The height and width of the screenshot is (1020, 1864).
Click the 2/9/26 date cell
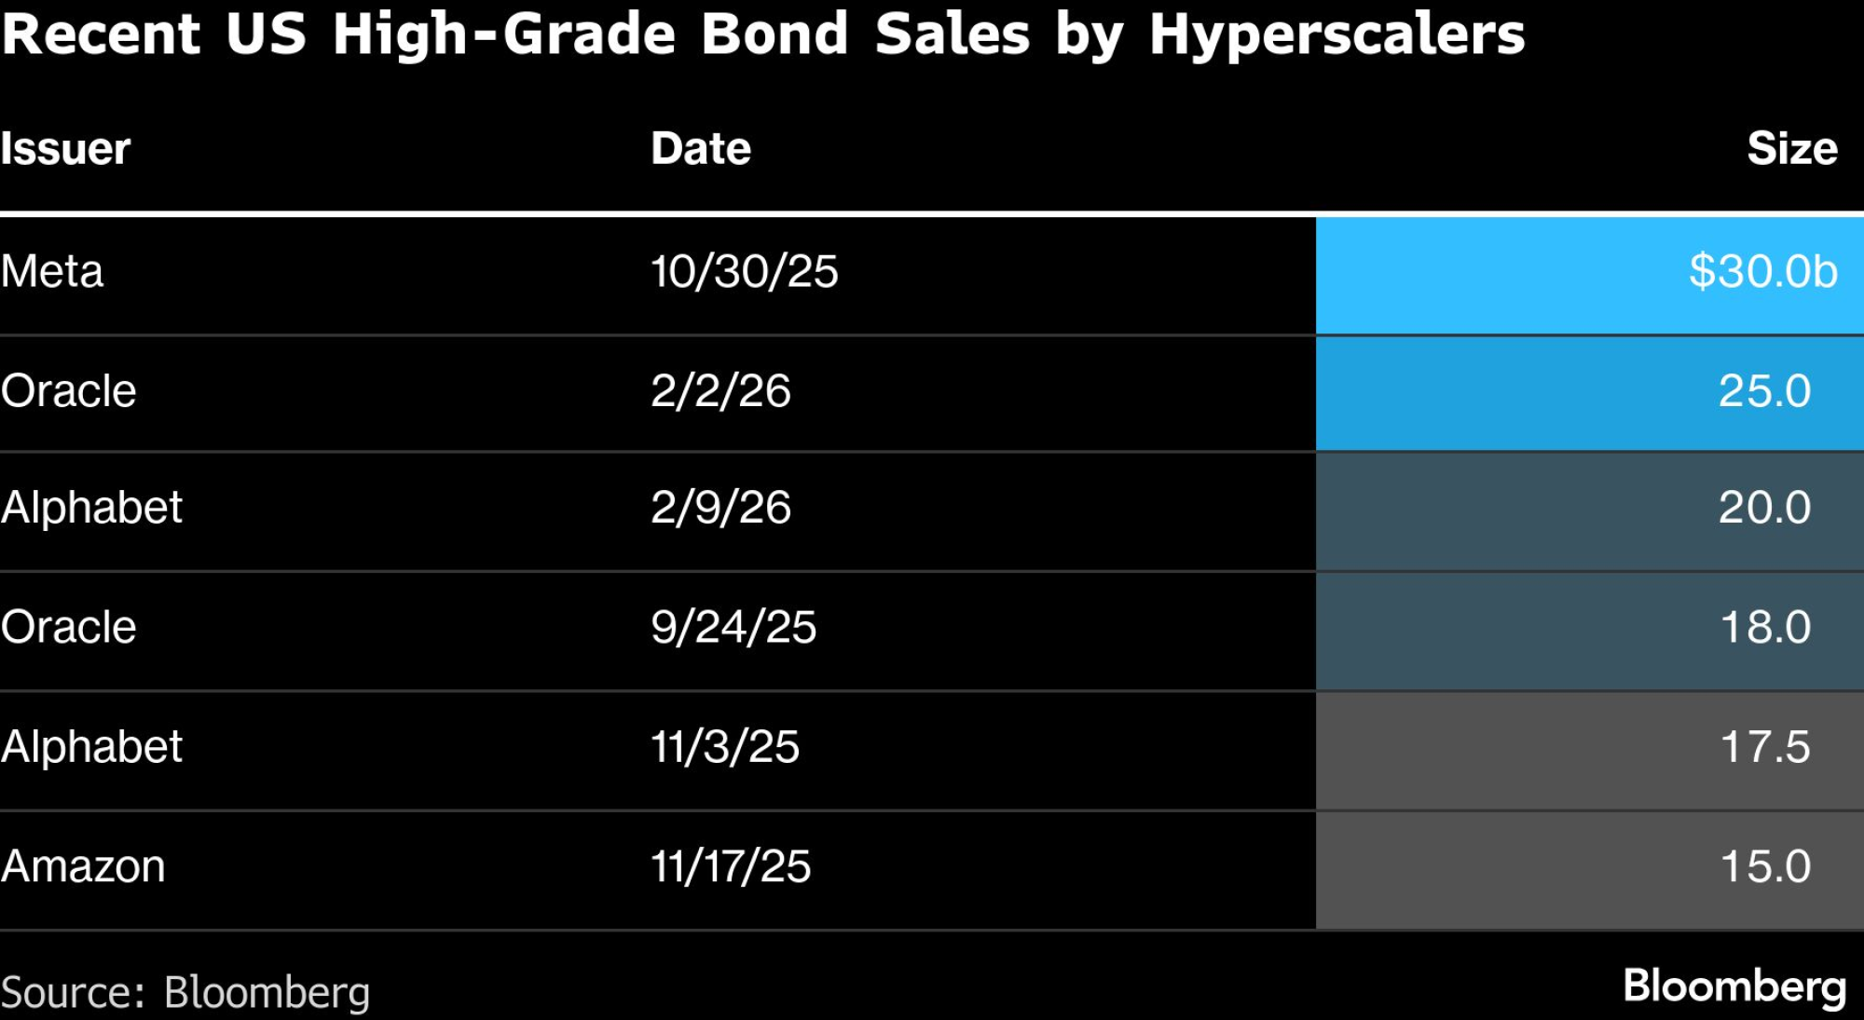(720, 509)
